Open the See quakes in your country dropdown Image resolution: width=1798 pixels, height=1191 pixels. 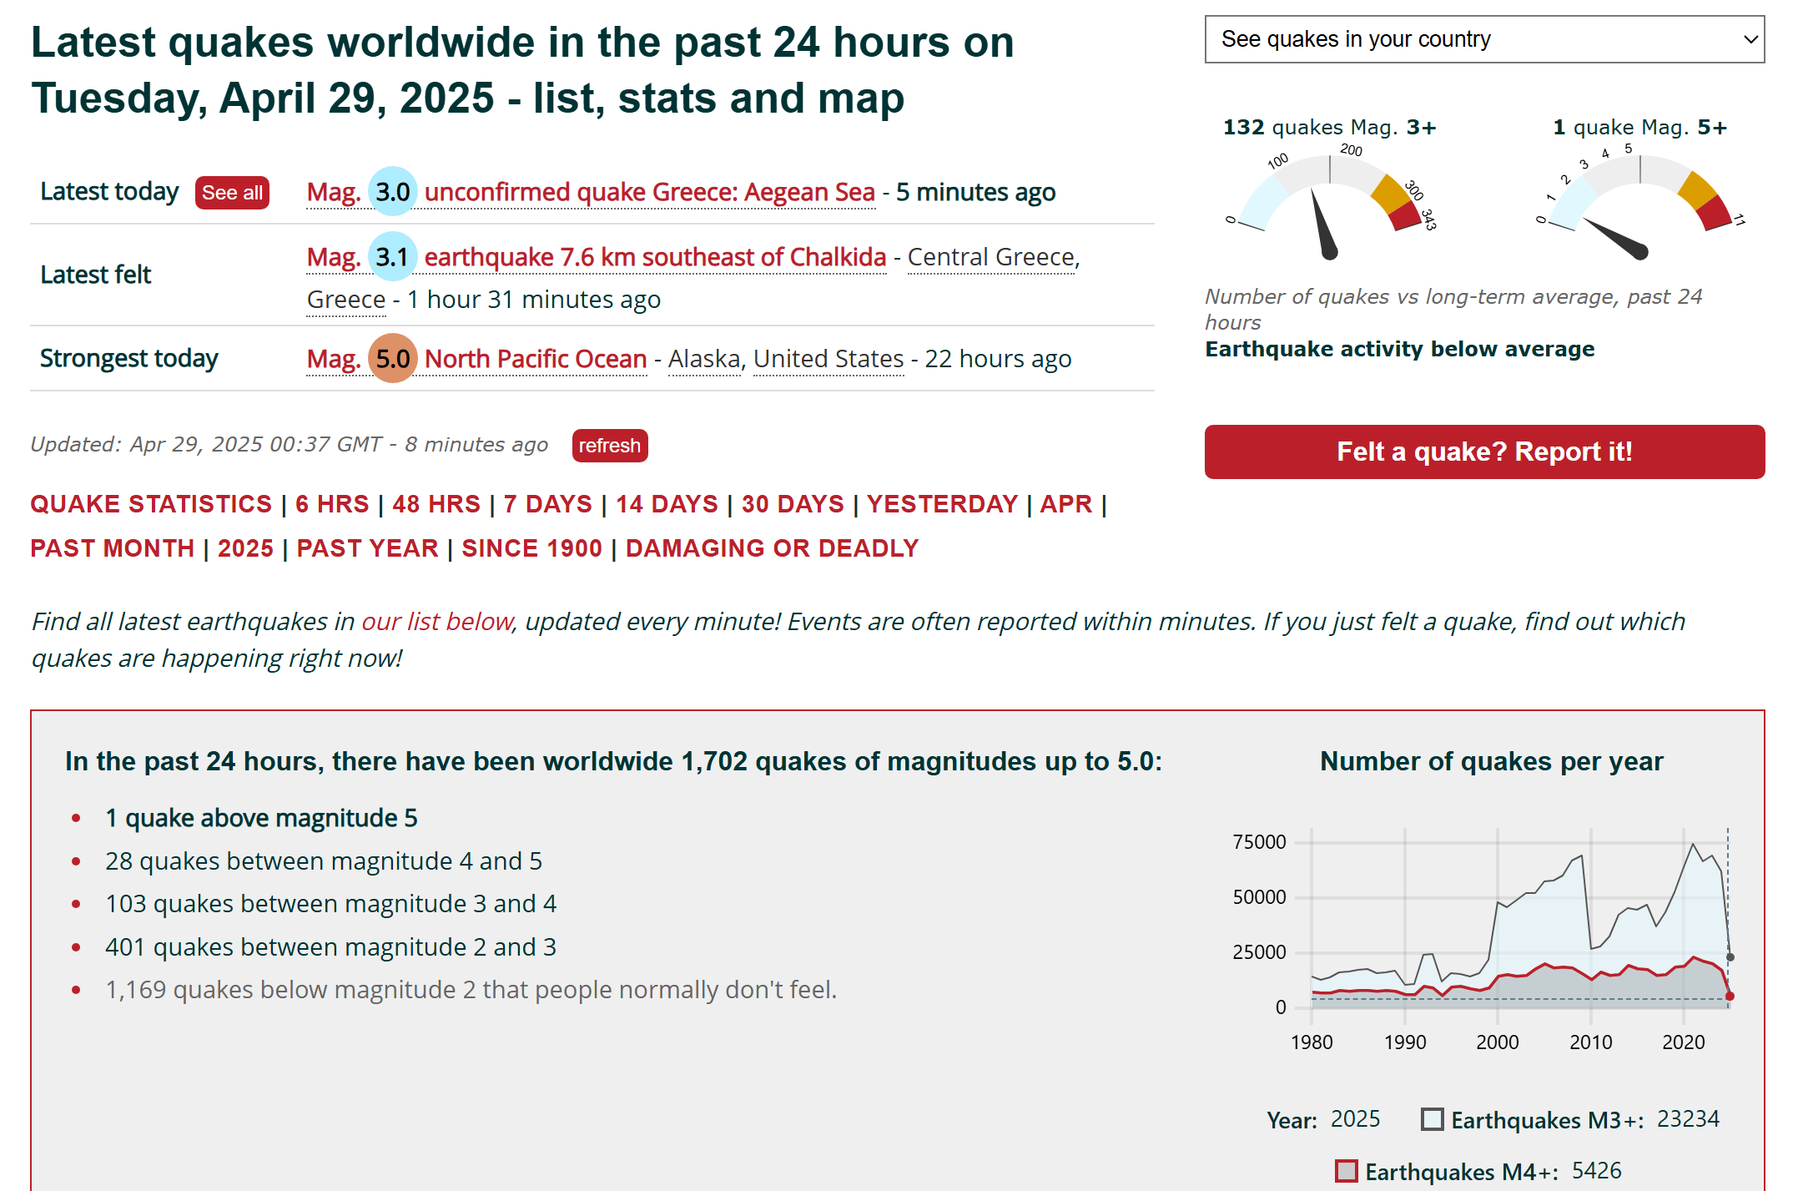[1483, 39]
